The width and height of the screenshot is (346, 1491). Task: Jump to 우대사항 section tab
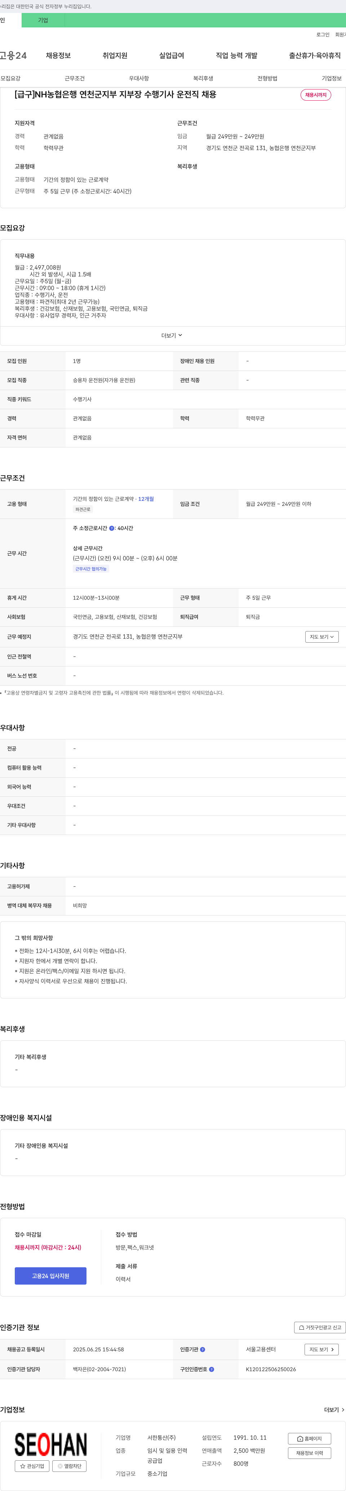click(x=139, y=78)
